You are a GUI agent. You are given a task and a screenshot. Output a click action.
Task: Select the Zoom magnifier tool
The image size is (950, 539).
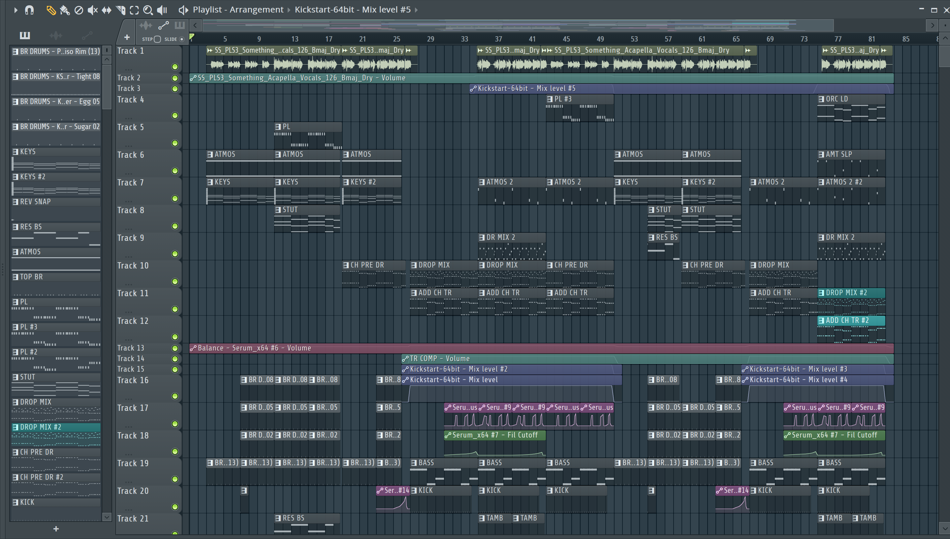[148, 10]
